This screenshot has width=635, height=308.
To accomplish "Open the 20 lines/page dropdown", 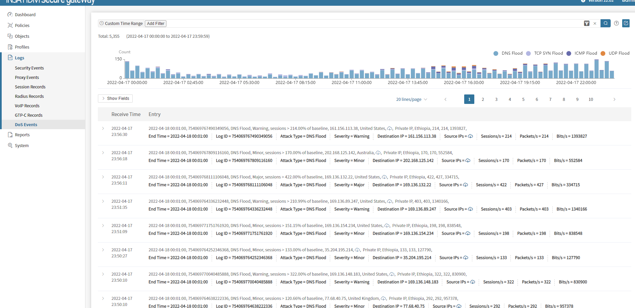I will [412, 100].
